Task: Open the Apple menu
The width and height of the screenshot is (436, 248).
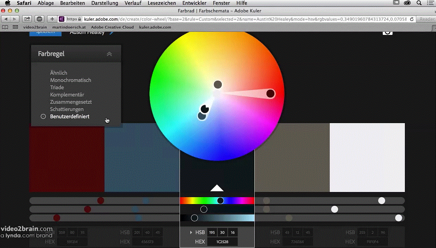Action: click(8, 3)
